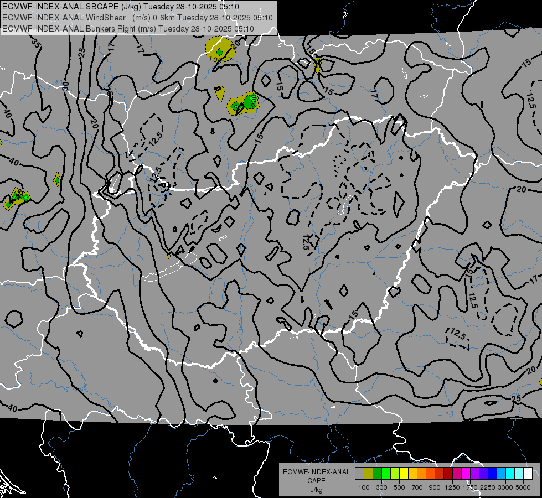Image resolution: width=542 pixels, height=498 pixels.
Task: Click the 35 contour label on the map
Action: 35,43
